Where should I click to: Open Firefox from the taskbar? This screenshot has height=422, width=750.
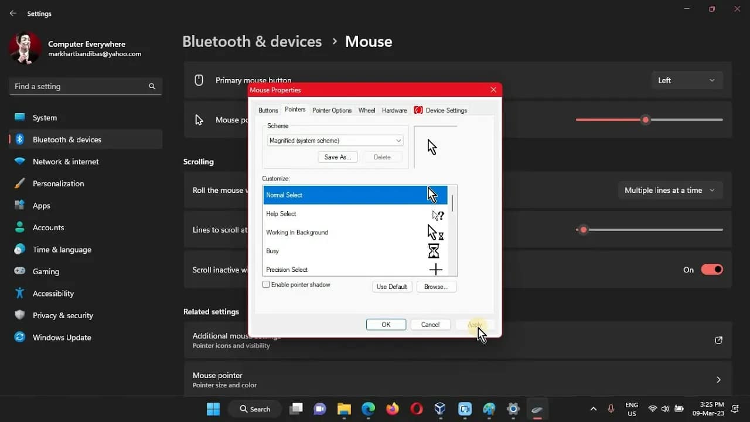coord(392,409)
